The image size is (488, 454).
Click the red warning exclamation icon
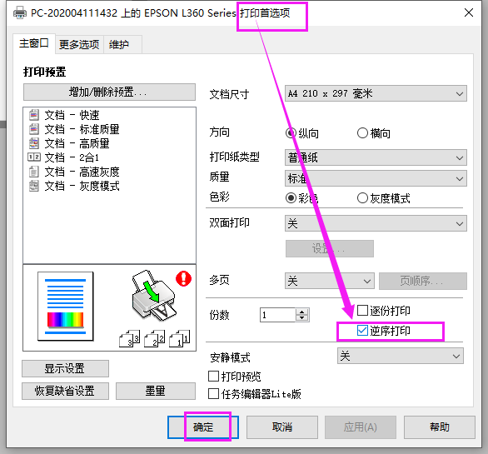[x=183, y=278]
